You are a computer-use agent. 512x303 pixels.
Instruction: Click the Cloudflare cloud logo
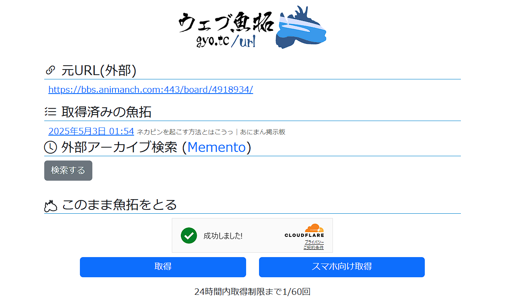coord(314,228)
